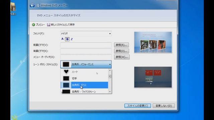Open the フォント メイリオ dropdown
Viewport: 214px width, 120px height.
[x=86, y=33]
